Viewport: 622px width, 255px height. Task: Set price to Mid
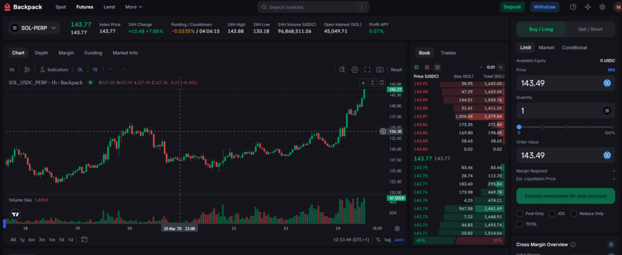tap(611, 70)
